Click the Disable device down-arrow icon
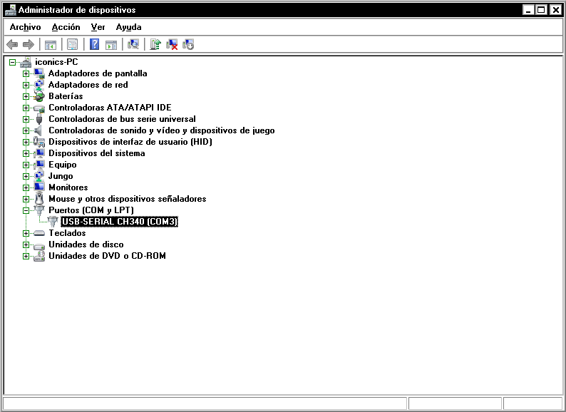 coord(188,44)
